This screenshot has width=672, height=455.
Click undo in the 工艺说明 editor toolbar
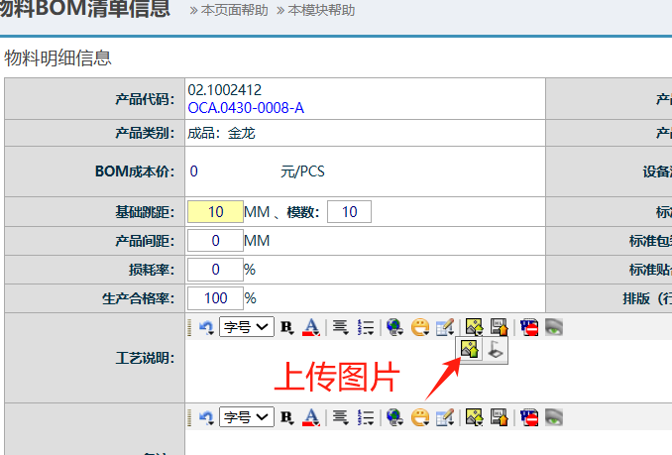coord(206,327)
